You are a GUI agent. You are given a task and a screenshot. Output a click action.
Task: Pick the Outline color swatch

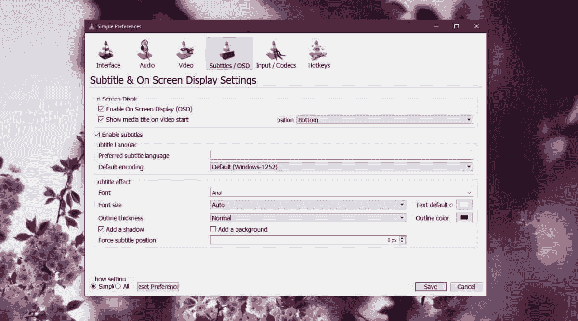point(464,218)
